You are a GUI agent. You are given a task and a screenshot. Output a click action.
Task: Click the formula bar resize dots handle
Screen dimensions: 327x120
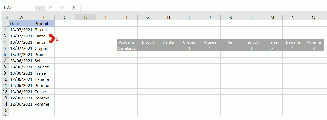tap(40, 7)
